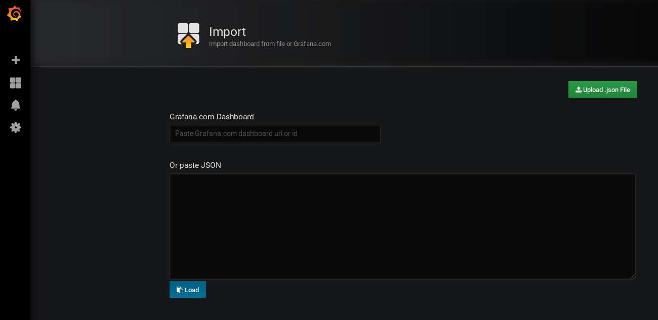Click the JSON text area resize handle
This screenshot has width=658, height=320.
coord(633,277)
